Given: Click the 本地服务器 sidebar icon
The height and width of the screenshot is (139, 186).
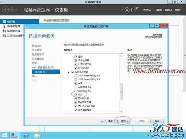Looking at the screenshot, I should pos(4,26).
